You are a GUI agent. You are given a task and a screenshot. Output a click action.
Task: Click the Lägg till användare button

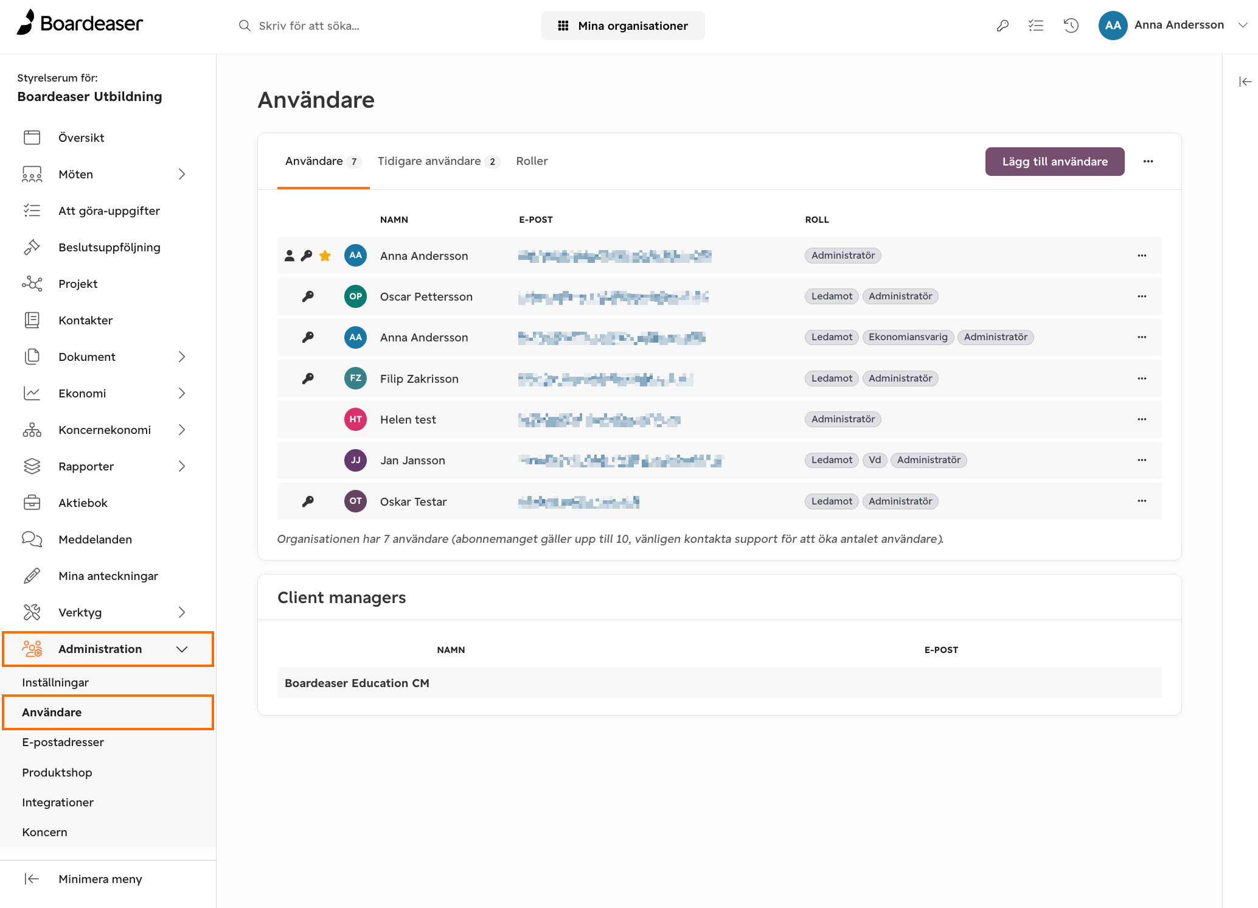(1055, 161)
